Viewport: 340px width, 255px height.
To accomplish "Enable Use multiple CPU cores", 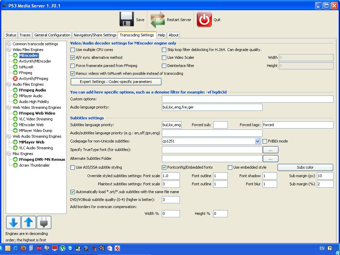I will coord(73,50).
